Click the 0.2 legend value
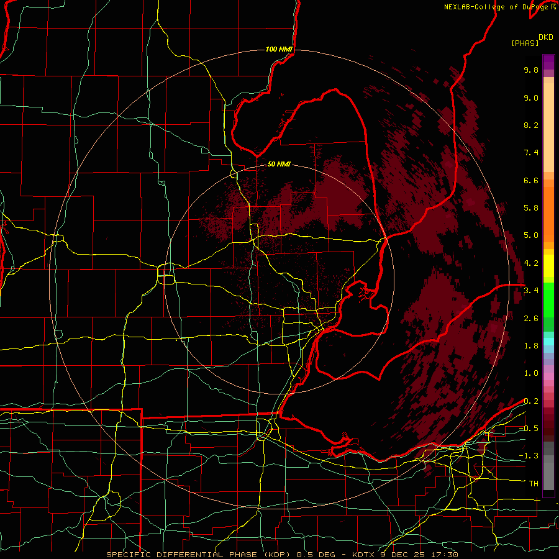559x559 pixels. click(531, 401)
